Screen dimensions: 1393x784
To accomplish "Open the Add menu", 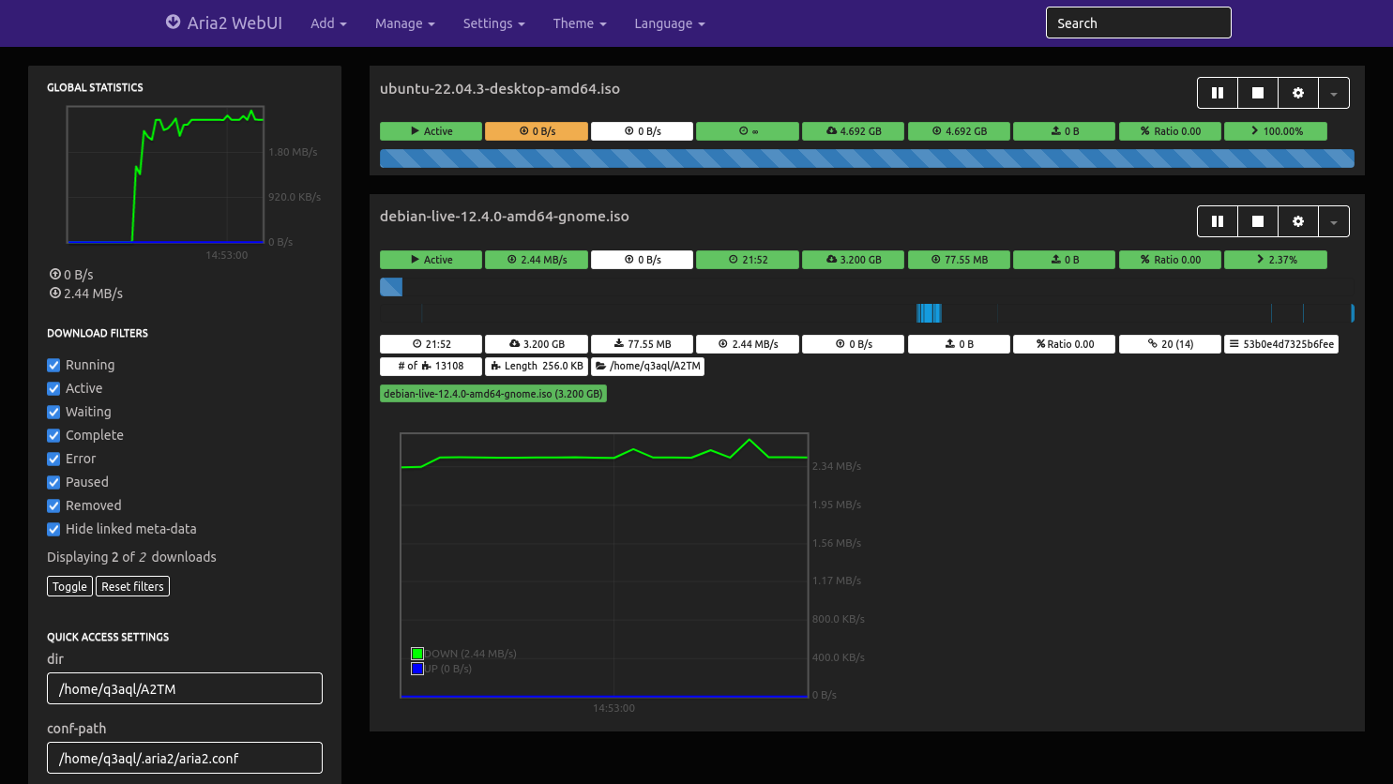I will [328, 23].
